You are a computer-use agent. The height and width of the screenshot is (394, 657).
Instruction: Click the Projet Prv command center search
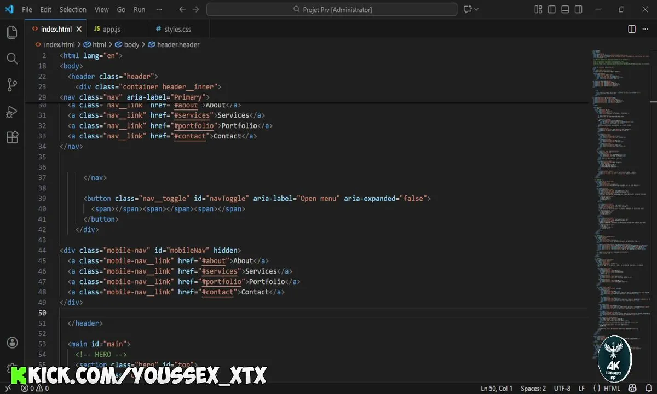(x=332, y=9)
